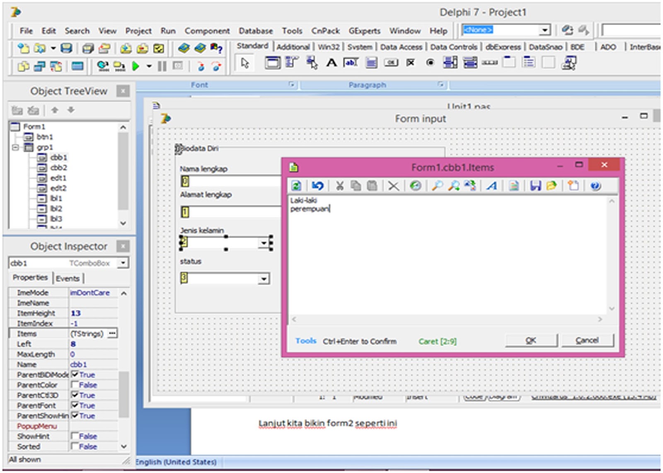Toggle the ParentShowHint checkbox

pyautogui.click(x=75, y=415)
